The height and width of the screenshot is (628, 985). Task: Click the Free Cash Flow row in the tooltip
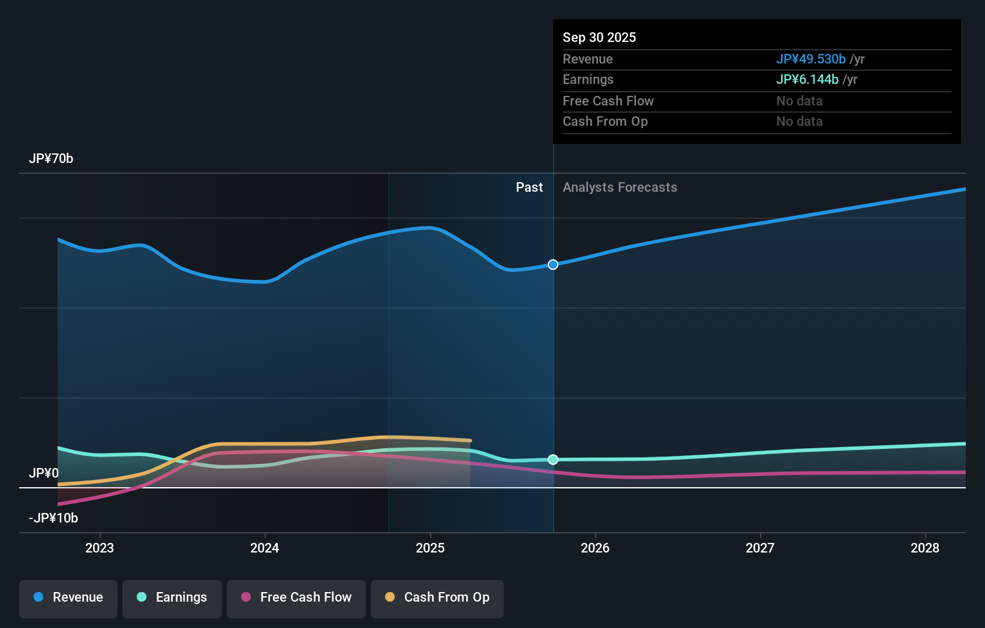(608, 101)
